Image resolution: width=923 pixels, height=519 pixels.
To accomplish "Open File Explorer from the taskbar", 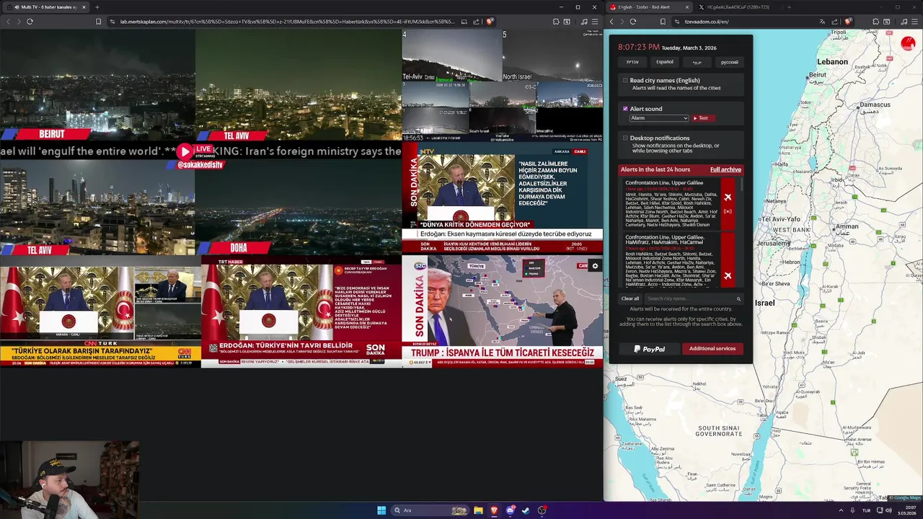I will point(478,510).
